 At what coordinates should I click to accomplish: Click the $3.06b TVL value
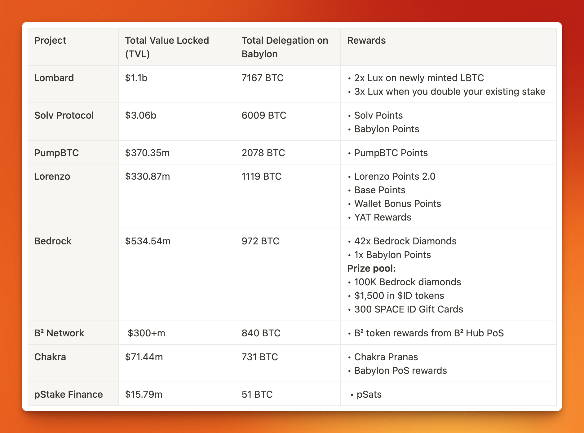coord(141,115)
